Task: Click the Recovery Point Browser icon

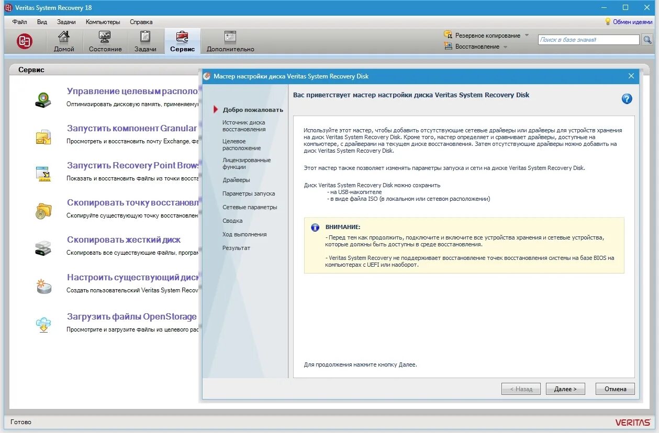Action: click(43, 174)
